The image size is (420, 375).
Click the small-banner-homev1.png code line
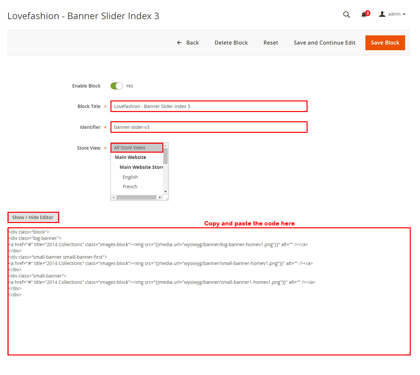[161, 263]
